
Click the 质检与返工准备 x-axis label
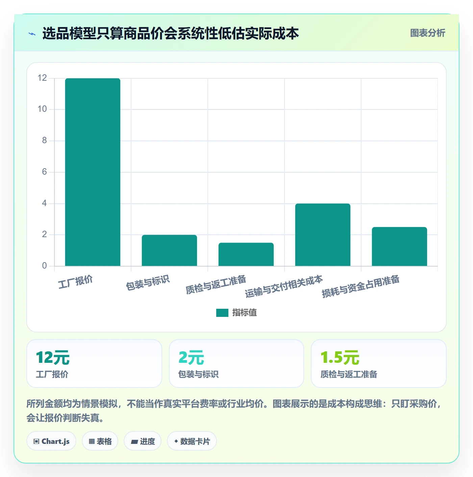(216, 284)
